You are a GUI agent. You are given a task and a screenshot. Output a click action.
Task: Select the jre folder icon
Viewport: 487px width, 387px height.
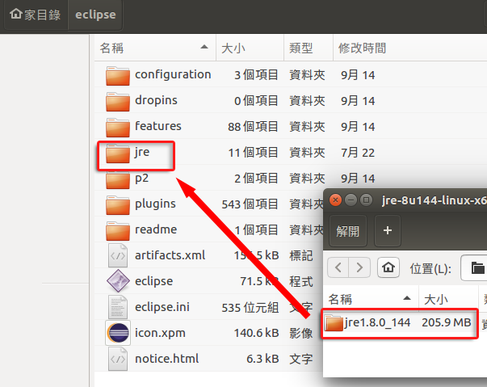click(x=117, y=154)
